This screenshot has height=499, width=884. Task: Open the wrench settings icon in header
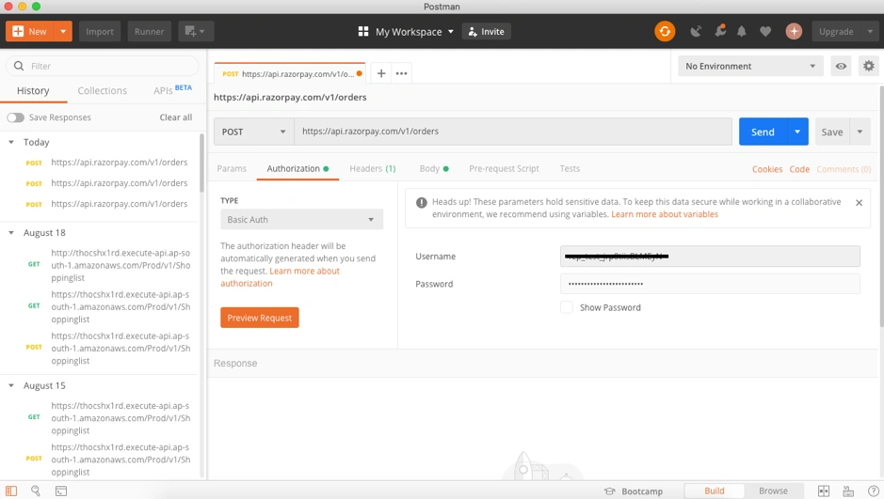point(720,32)
